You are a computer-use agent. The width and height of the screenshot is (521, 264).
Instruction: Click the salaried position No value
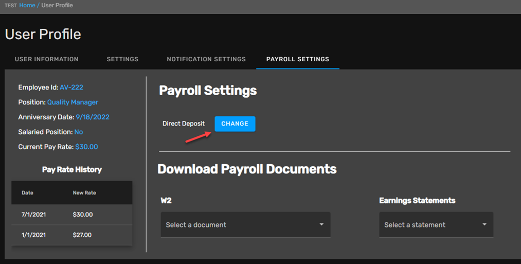[78, 132]
